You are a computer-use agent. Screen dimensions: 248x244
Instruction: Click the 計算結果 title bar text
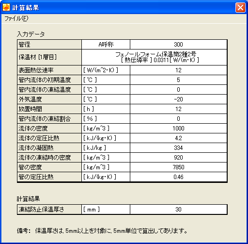click(26, 8)
